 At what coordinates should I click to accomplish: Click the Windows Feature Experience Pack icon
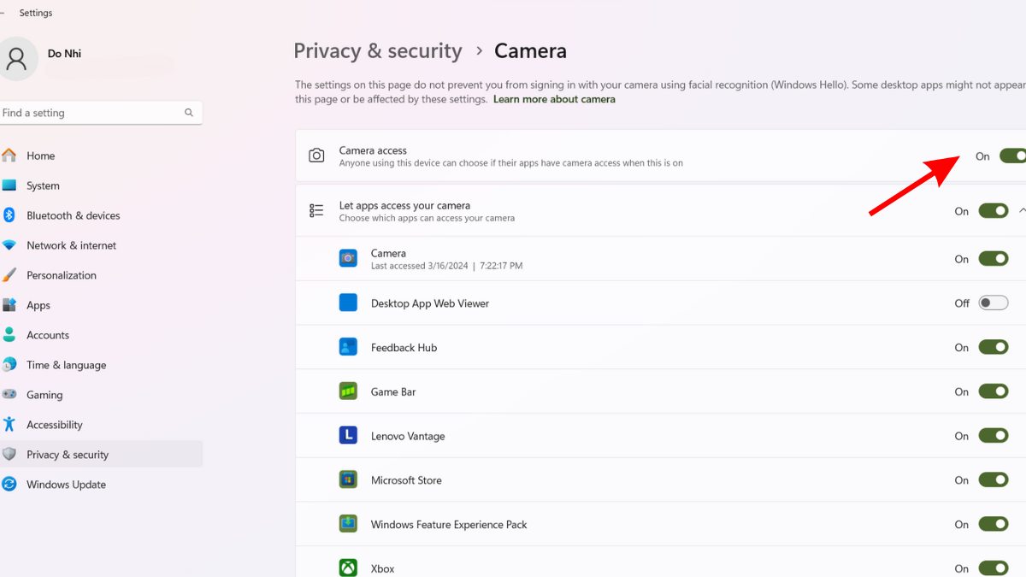[x=348, y=524]
